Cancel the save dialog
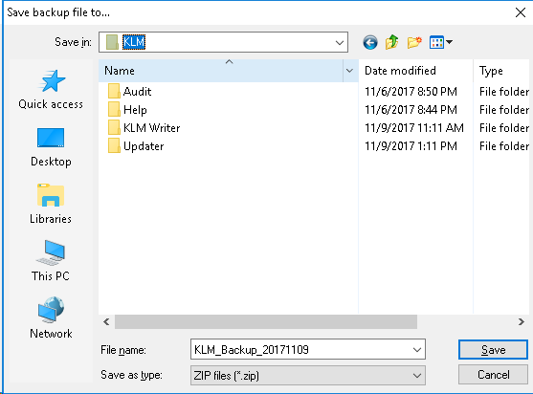 tap(493, 374)
